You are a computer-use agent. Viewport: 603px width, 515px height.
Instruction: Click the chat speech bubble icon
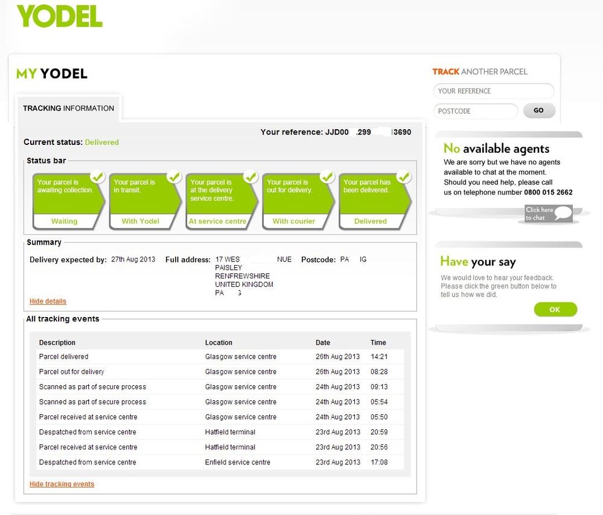pyautogui.click(x=563, y=213)
